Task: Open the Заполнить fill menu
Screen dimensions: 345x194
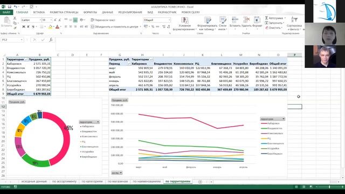Action: [274, 23]
